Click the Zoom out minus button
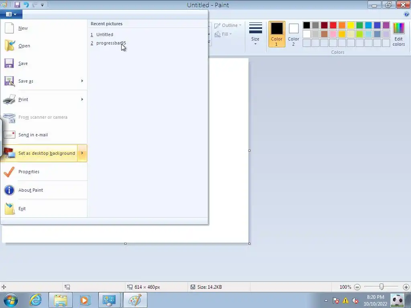 [x=357, y=287]
